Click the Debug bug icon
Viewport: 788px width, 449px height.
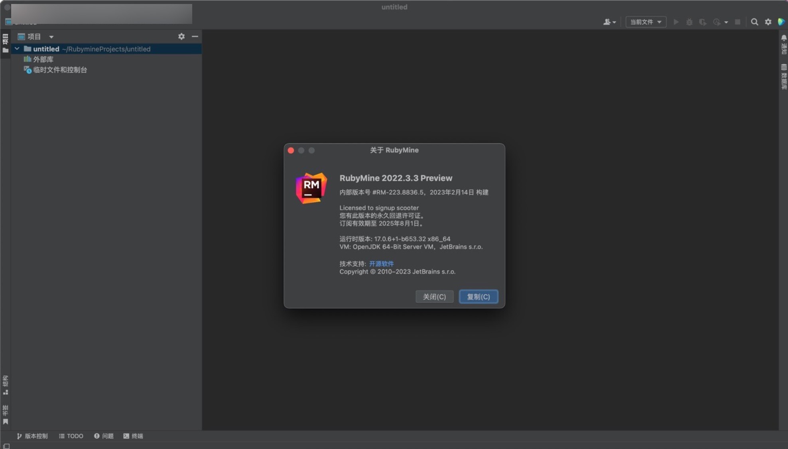pos(689,22)
